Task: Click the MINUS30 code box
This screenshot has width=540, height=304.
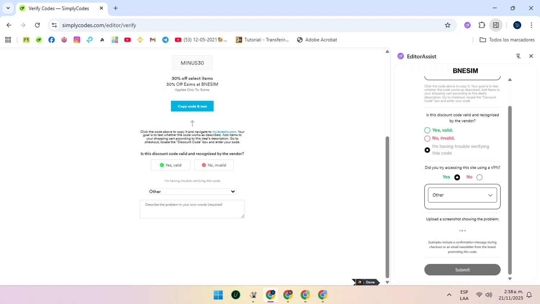Action: [x=192, y=63]
